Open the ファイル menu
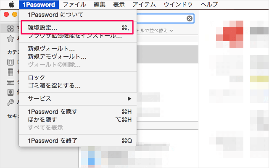The height and width of the screenshot is (168, 269). (74, 5)
